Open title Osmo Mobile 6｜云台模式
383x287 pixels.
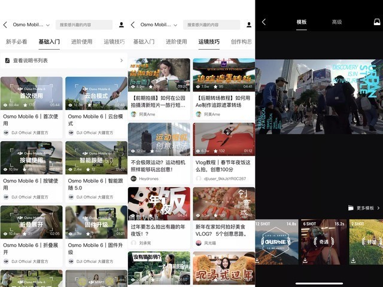click(x=96, y=120)
